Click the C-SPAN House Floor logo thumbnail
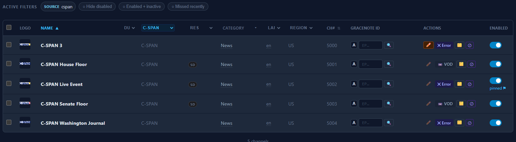Image resolution: width=516 pixels, height=142 pixels. (x=25, y=64)
